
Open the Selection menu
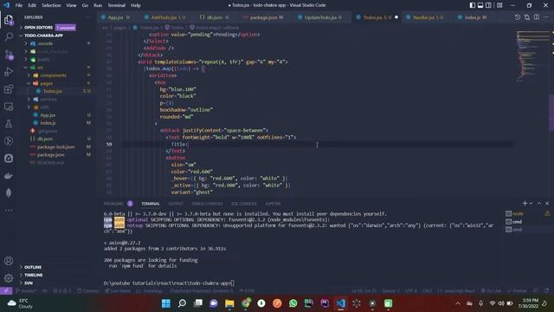(51, 5)
